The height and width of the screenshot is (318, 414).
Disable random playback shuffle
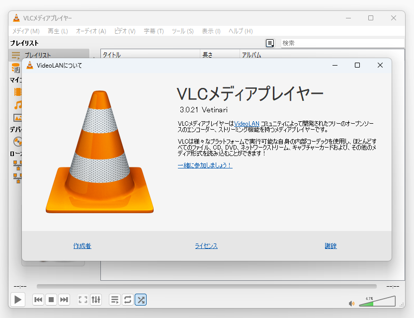(141, 300)
